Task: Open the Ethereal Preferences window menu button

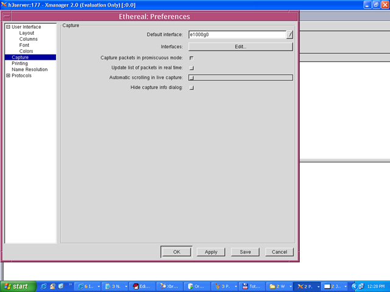Action: click(x=7, y=16)
